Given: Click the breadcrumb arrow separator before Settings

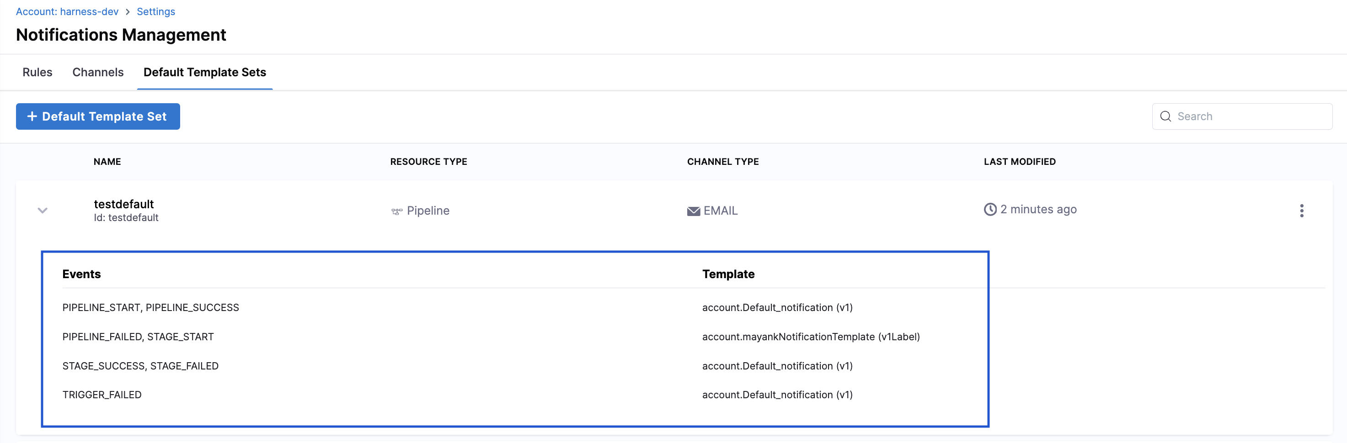Looking at the screenshot, I should pos(128,11).
